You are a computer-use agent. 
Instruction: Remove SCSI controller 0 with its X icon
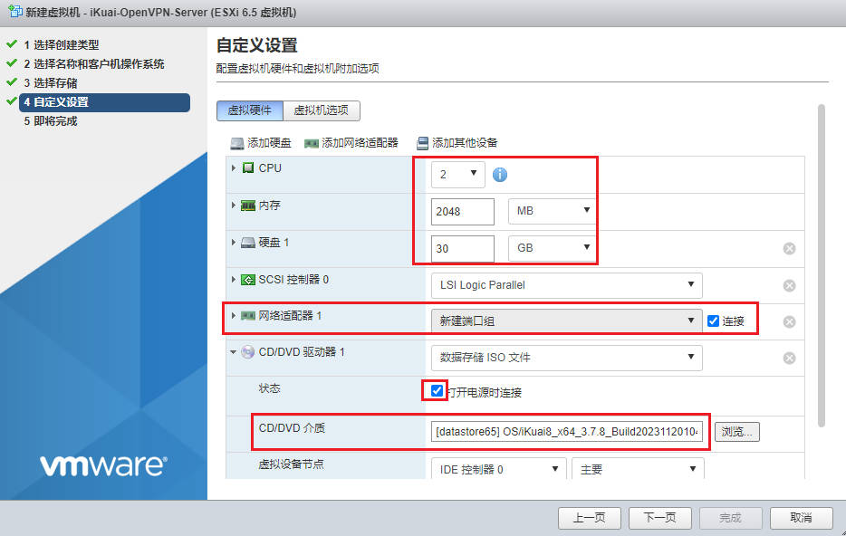point(789,286)
